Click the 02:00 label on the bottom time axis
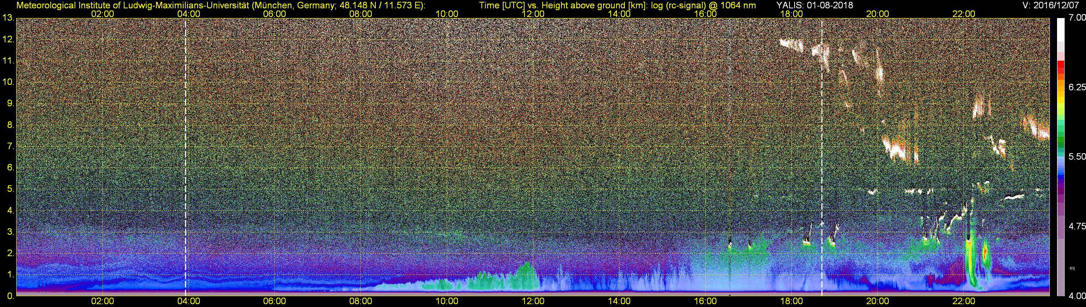This screenshot has height=307, width=1086. click(x=102, y=301)
